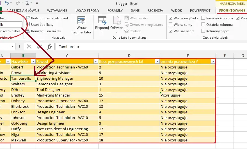Switch to FORMUŁY tab

pyautogui.click(x=115, y=11)
